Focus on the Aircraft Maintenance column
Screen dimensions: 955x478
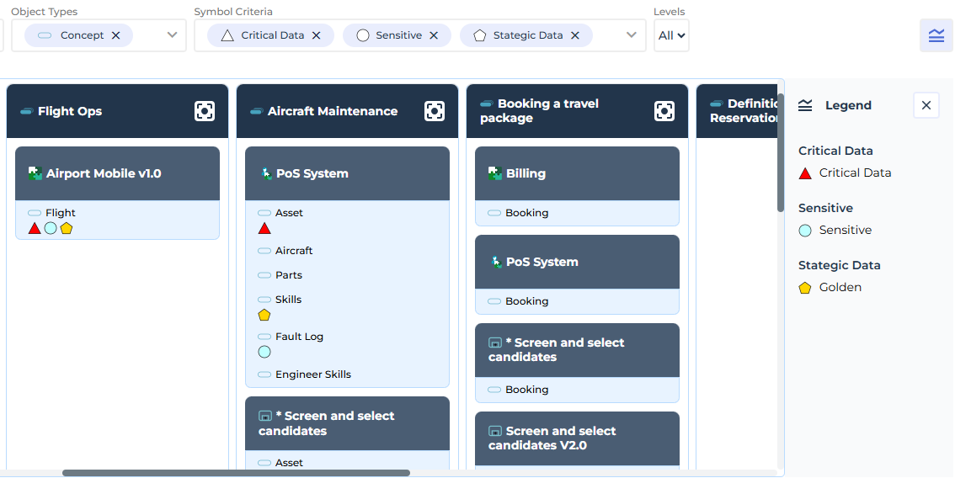click(435, 111)
